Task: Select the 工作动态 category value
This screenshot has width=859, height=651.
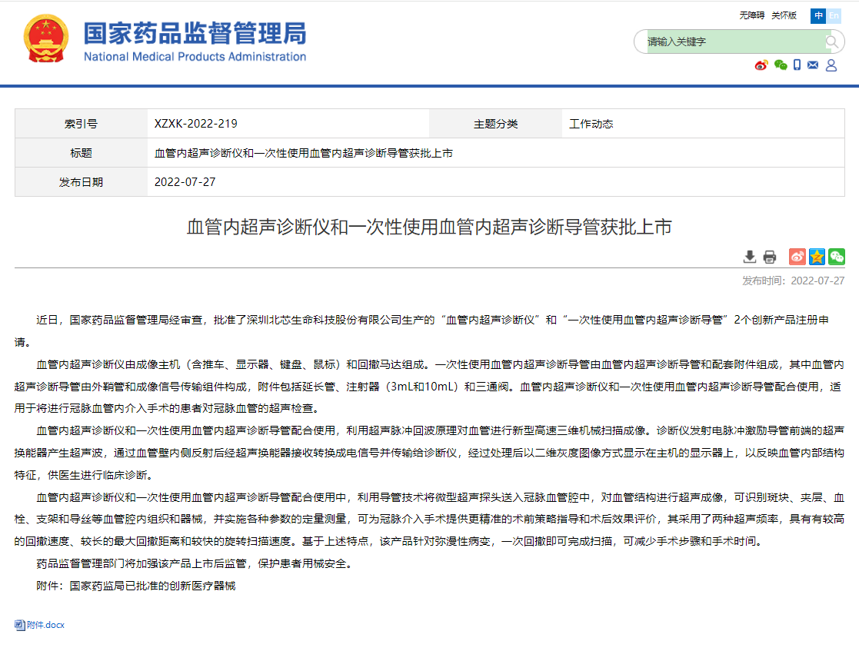Action: pos(591,124)
